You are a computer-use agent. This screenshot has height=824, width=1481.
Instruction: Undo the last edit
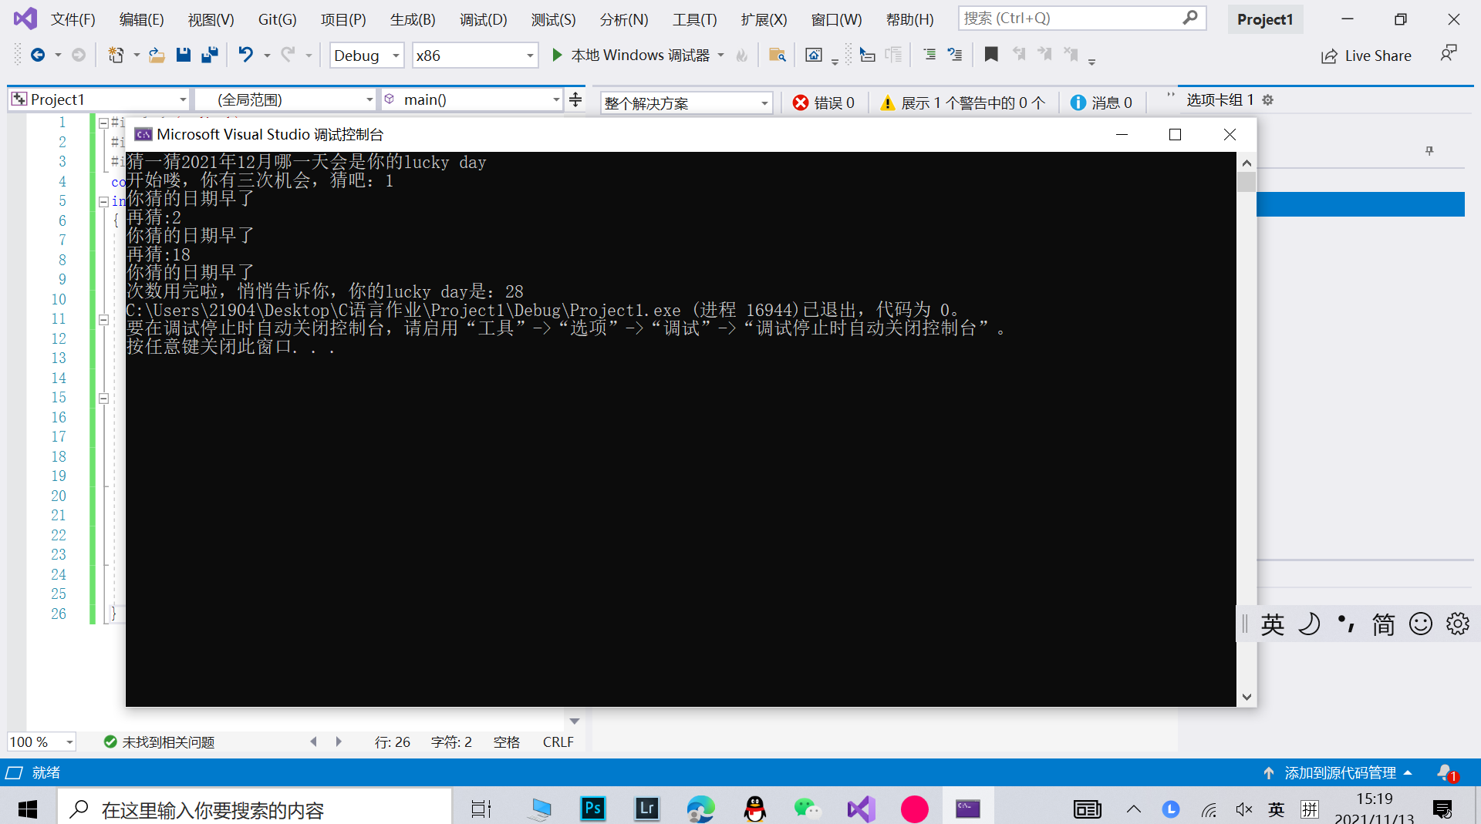245,55
